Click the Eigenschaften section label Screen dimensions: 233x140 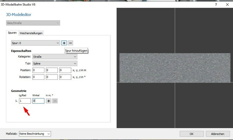point(21,51)
